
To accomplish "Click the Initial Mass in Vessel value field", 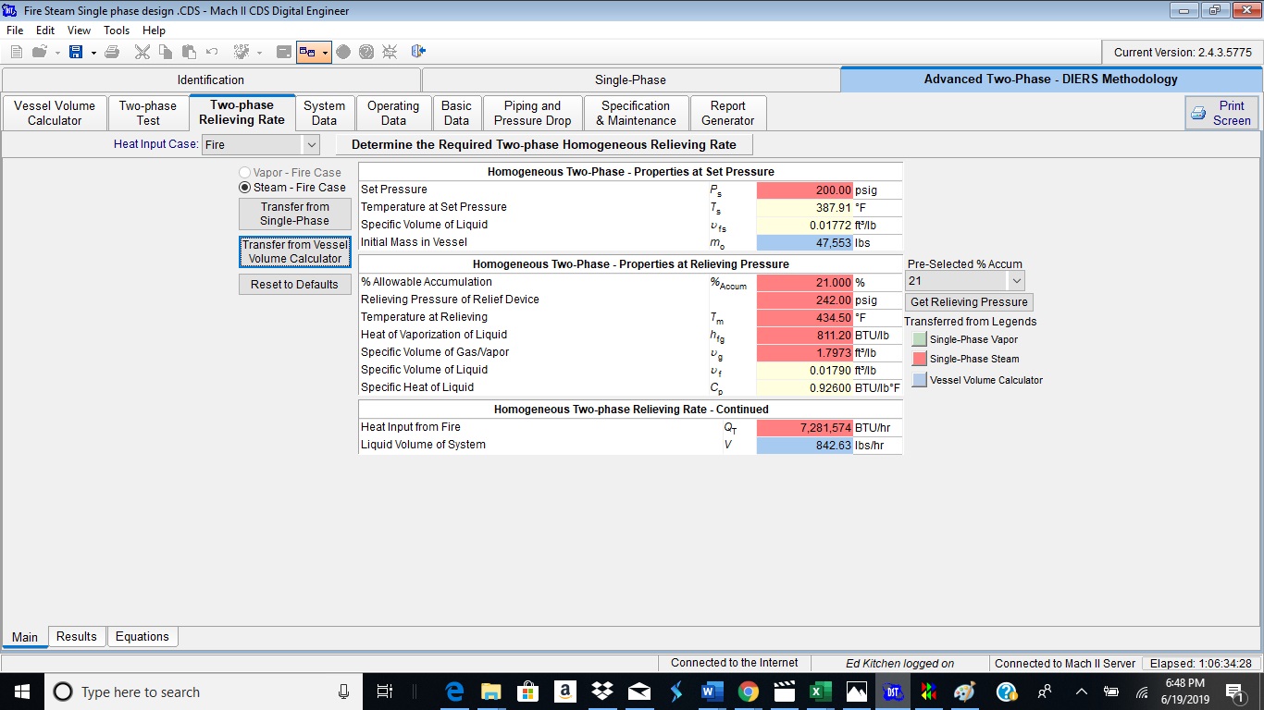I will point(805,243).
